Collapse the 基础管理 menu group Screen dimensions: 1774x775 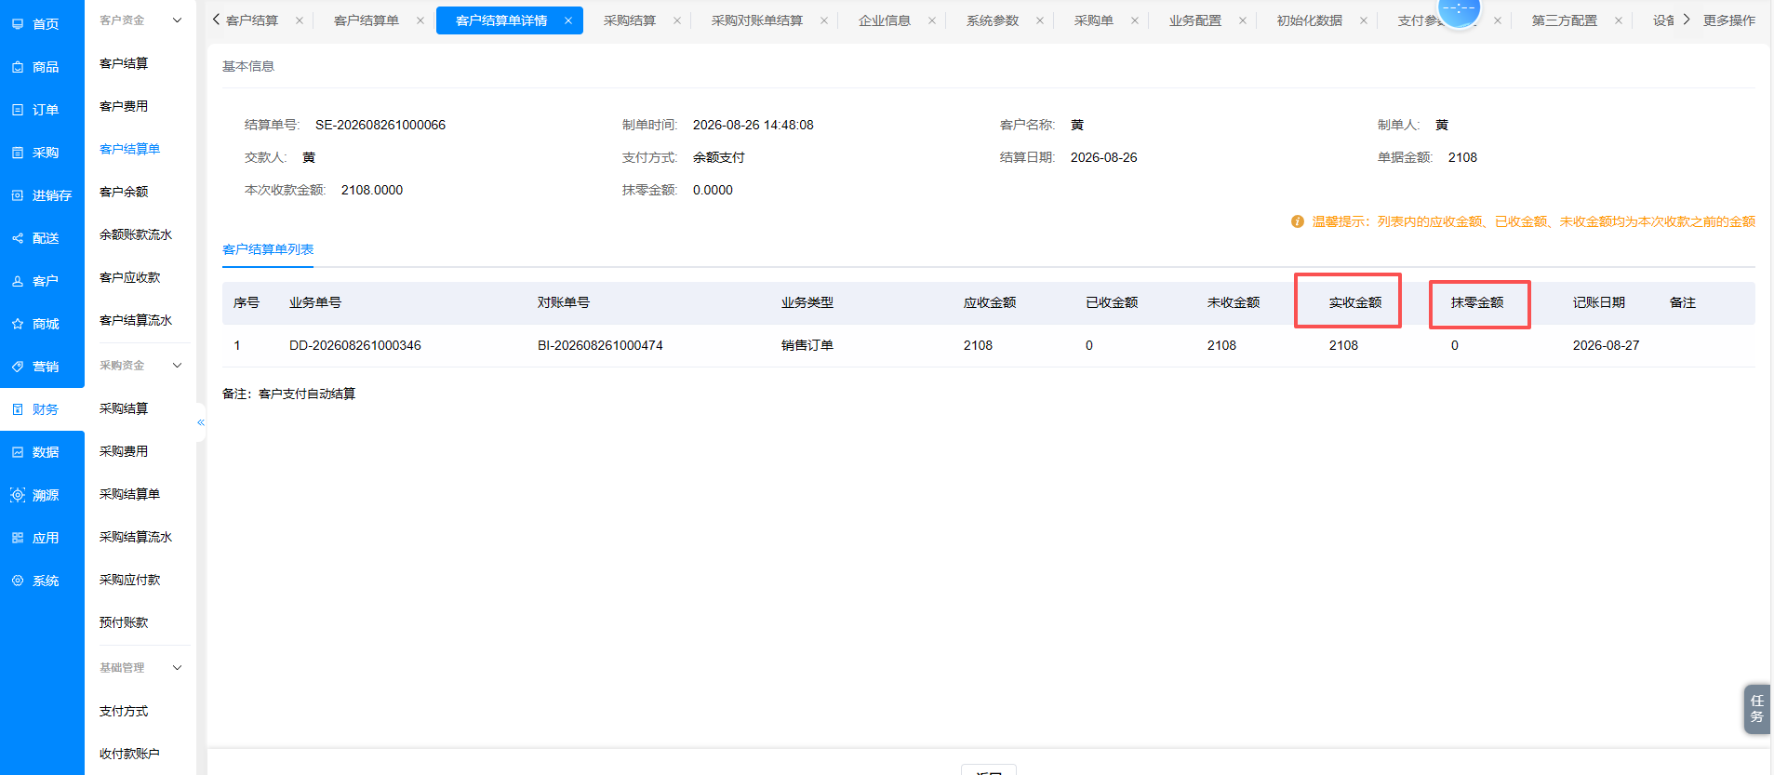pyautogui.click(x=178, y=668)
